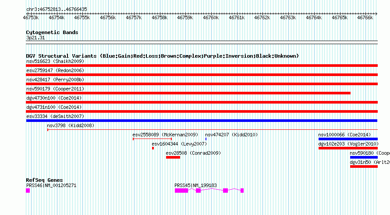Open the DGV Structural Variants track title
The height and width of the screenshot is (215, 390).
click(x=163, y=56)
